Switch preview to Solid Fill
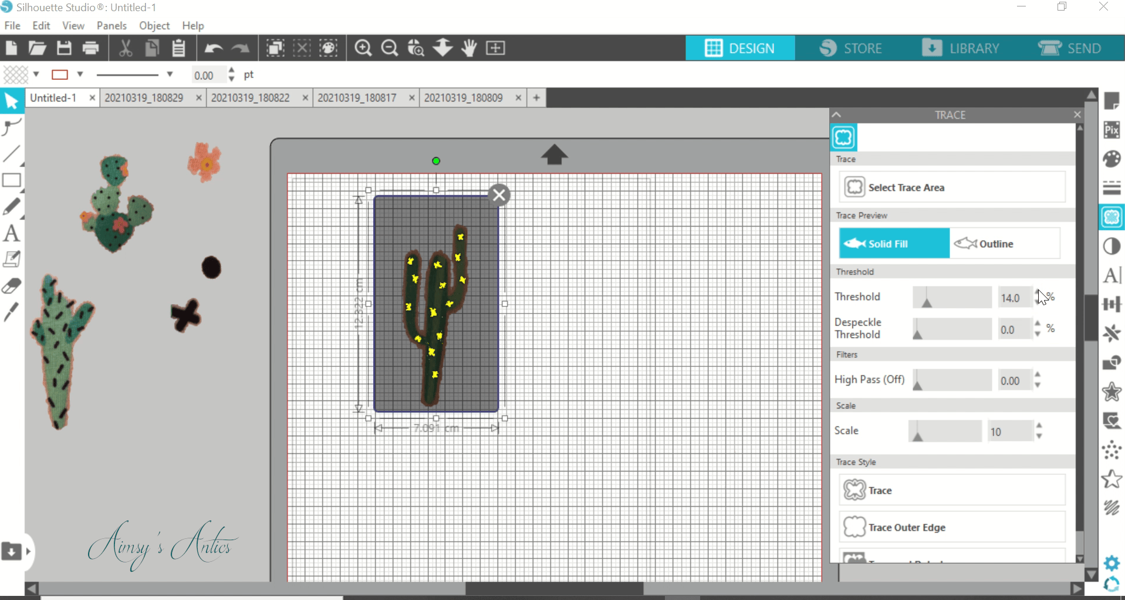1125x600 pixels. [894, 244]
